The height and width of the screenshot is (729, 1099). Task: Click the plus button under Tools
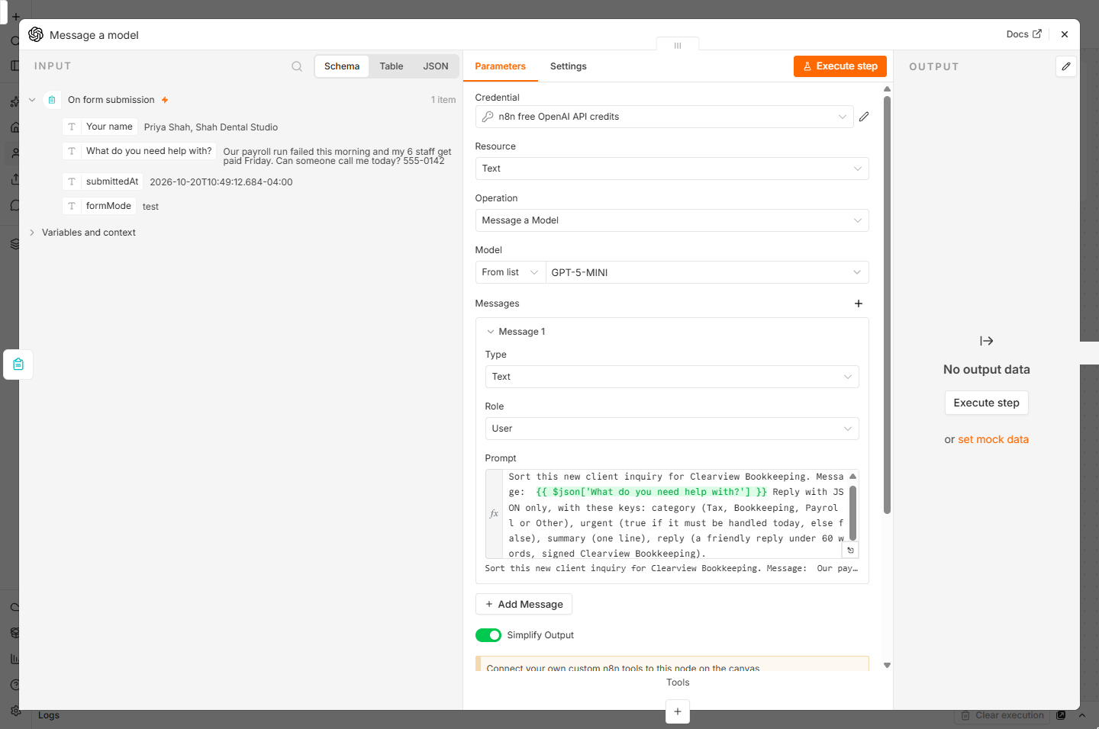(x=678, y=711)
